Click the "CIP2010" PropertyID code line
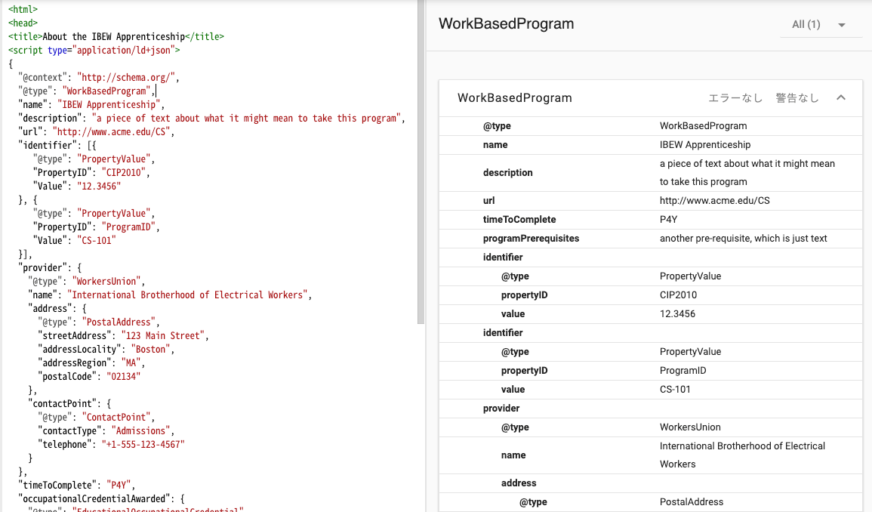The height and width of the screenshot is (512, 872). [91, 172]
